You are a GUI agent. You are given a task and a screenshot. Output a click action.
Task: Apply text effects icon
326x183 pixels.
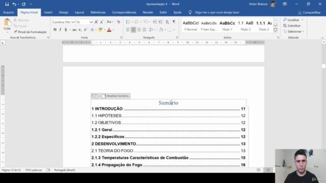[92, 29]
